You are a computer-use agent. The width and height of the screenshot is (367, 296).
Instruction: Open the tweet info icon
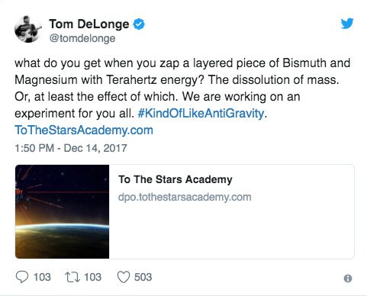(x=348, y=278)
